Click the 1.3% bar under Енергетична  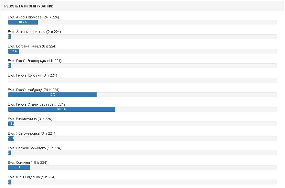click(11, 124)
